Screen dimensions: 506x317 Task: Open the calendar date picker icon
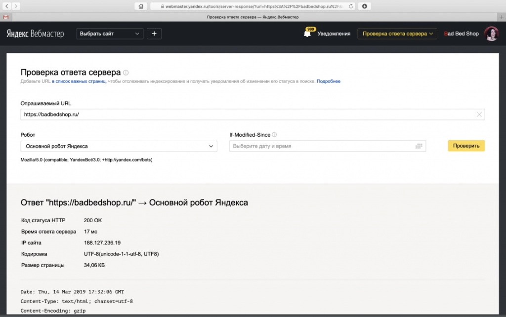pos(419,146)
